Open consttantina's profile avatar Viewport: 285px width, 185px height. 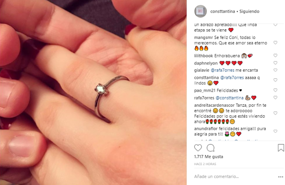tap(200, 11)
